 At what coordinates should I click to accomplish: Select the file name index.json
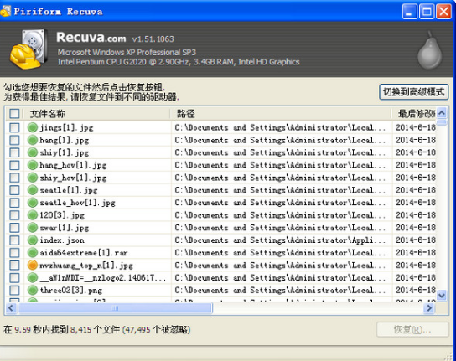[62, 240]
